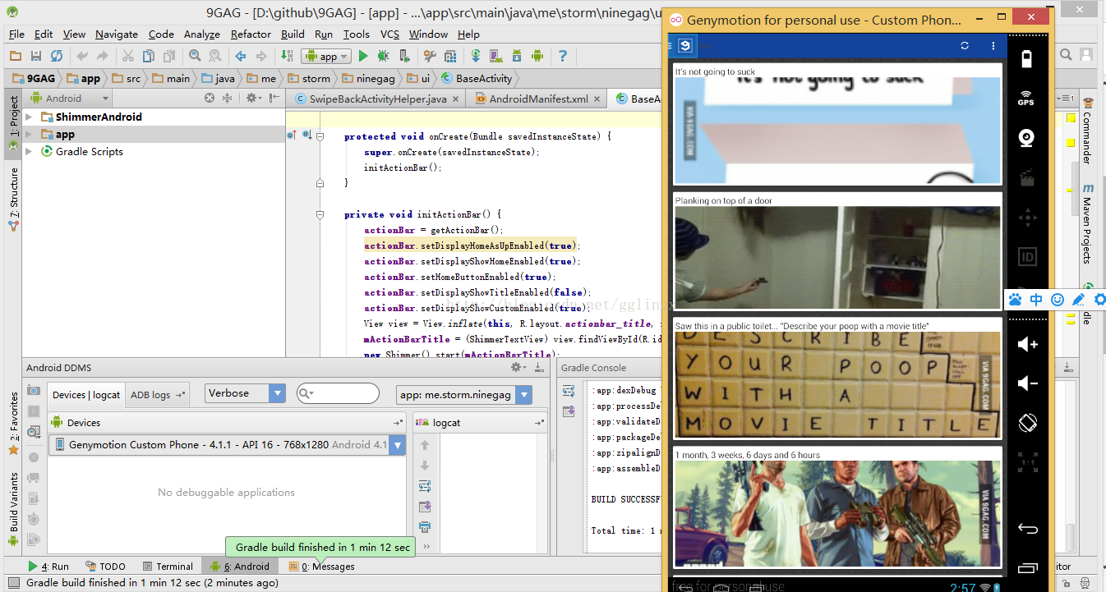The image size is (1106, 592).
Task: Open the VCS menu
Action: click(x=389, y=34)
